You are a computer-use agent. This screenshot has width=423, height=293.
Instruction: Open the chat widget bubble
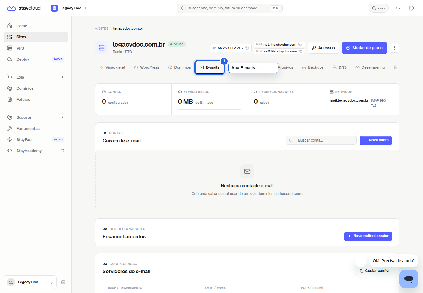pyautogui.click(x=409, y=279)
